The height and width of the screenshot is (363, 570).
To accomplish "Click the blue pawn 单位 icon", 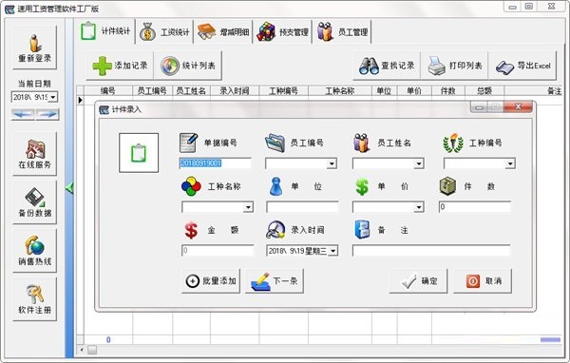I will 275,186.
